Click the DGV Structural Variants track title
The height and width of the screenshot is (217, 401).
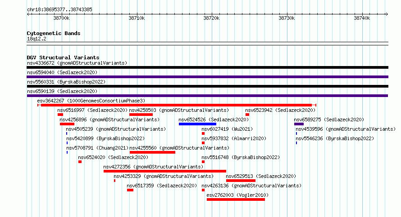pos(63,58)
